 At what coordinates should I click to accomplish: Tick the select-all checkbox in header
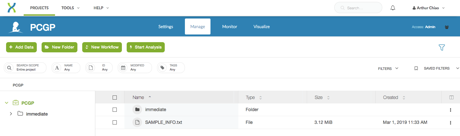115,98
